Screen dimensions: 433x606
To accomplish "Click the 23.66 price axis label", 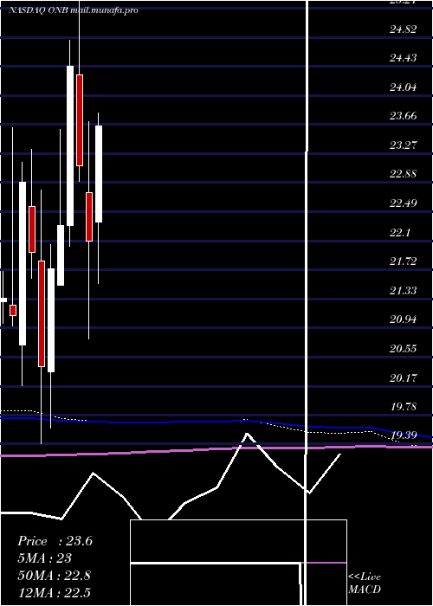I will point(403,115).
